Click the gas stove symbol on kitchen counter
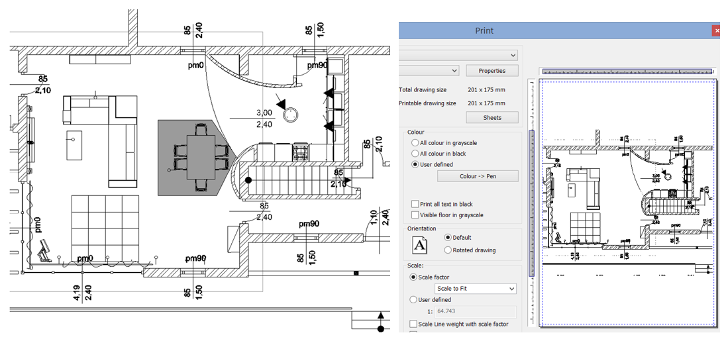The image size is (726, 347). 297,151
